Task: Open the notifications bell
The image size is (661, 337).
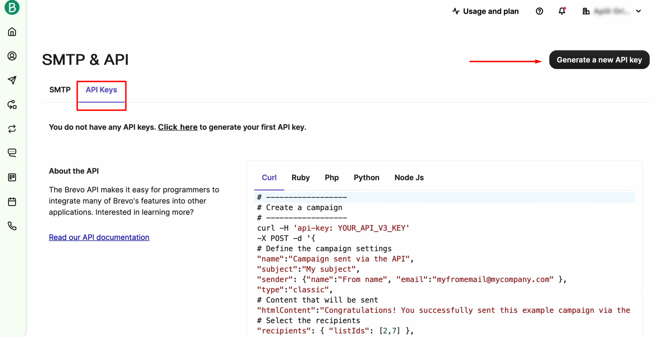Action: 562,11
